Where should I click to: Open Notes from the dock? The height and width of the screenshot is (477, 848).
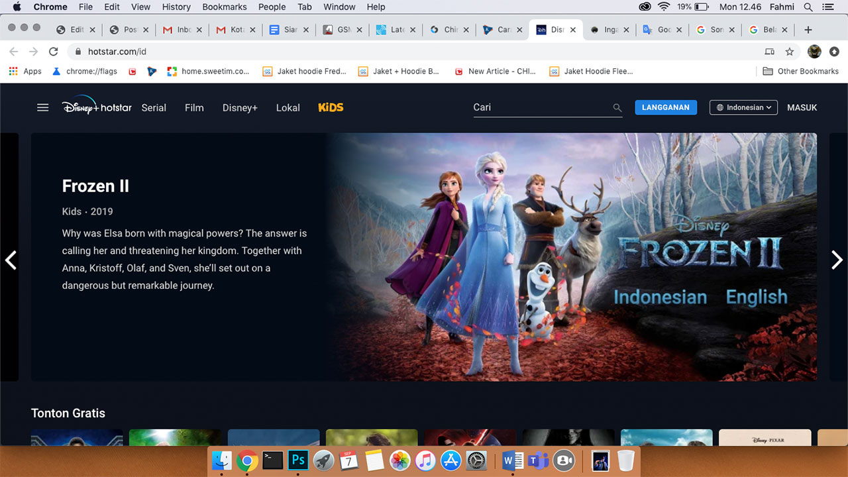375,460
